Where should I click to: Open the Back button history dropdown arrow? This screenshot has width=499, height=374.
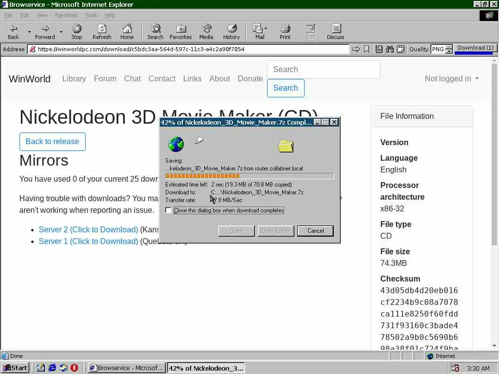point(29,32)
